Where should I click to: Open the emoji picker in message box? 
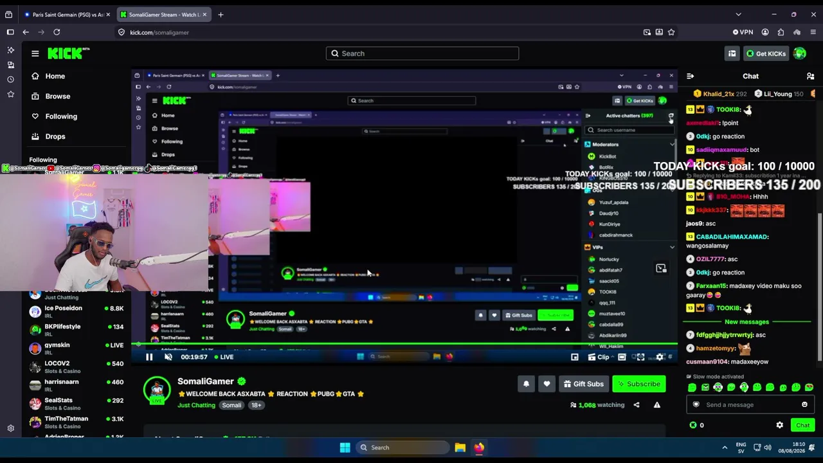click(x=804, y=404)
